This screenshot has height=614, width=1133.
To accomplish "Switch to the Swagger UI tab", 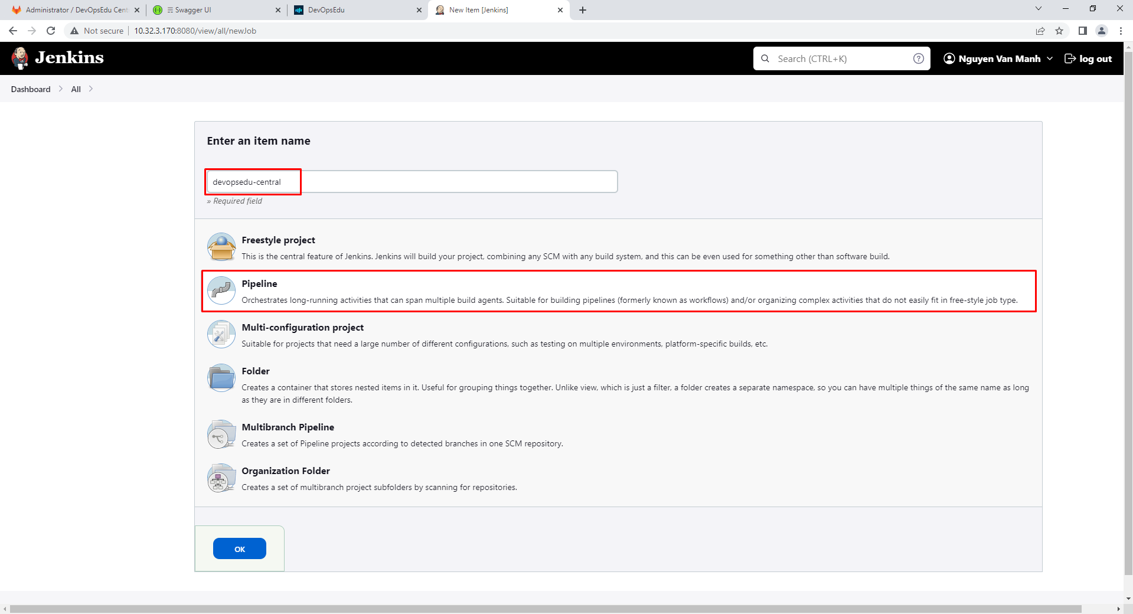I will 216,10.
